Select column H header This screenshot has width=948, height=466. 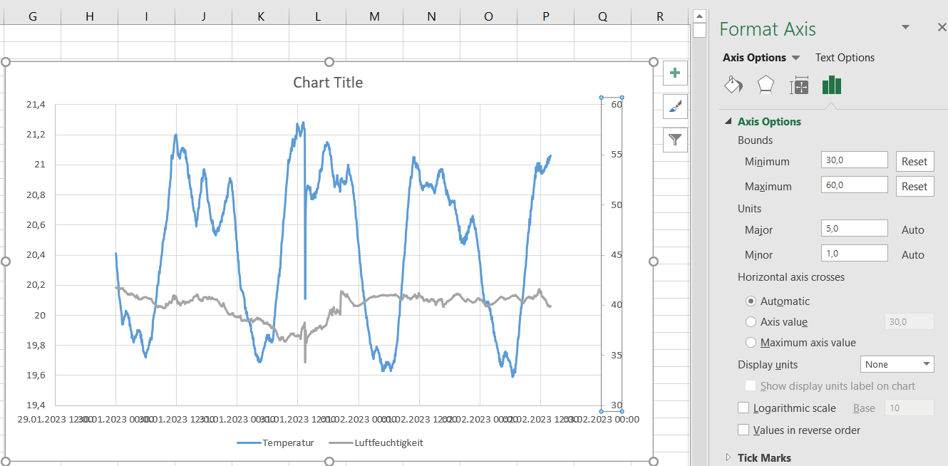coord(90,16)
